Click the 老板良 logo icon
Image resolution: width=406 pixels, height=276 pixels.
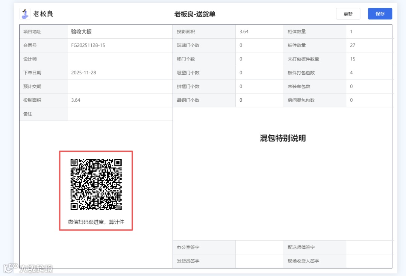point(25,14)
